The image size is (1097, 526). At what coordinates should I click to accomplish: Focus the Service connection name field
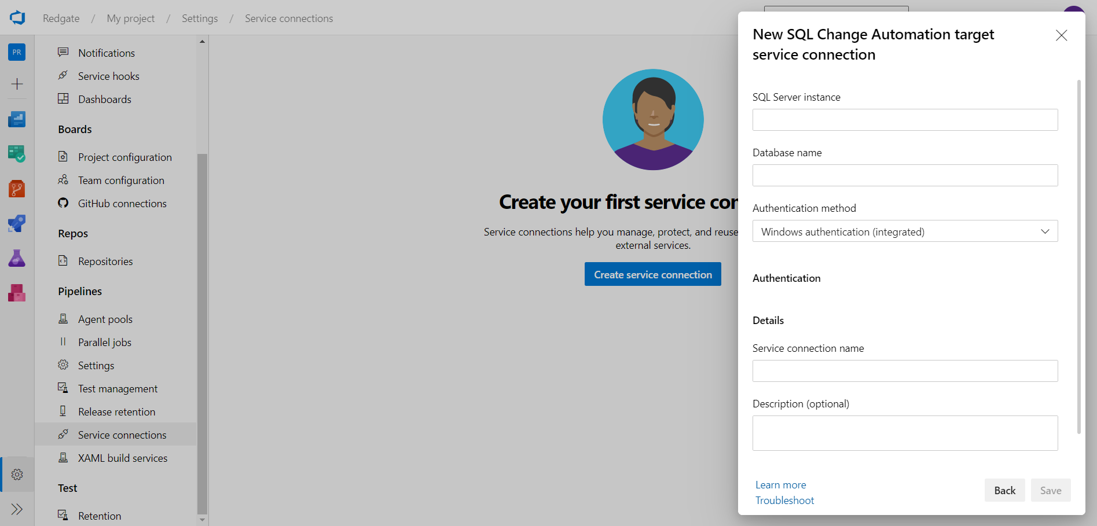coord(905,371)
